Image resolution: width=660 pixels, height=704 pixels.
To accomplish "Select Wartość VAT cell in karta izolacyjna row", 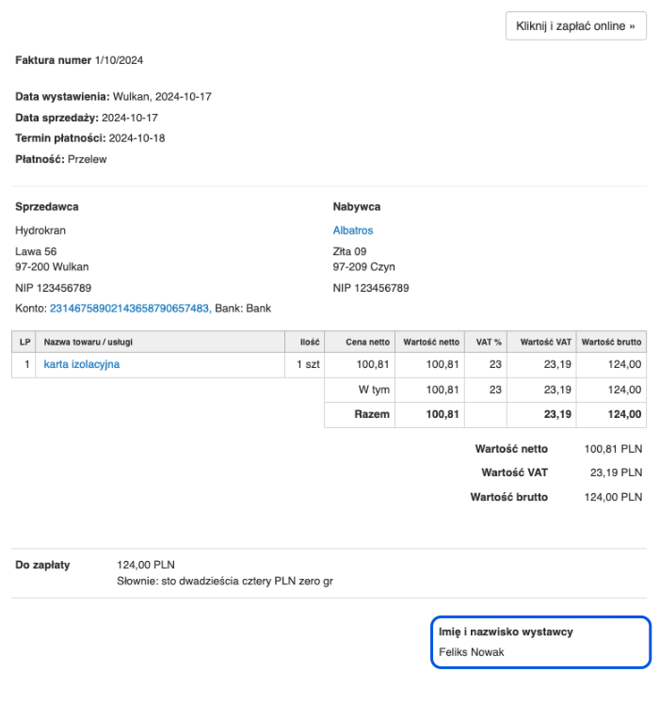I will (541, 364).
